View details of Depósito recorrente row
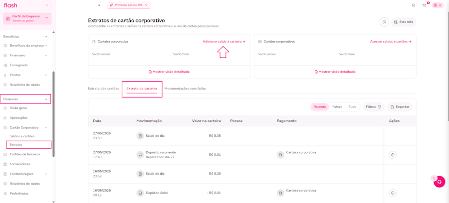This screenshot has height=203, width=449. (393, 155)
